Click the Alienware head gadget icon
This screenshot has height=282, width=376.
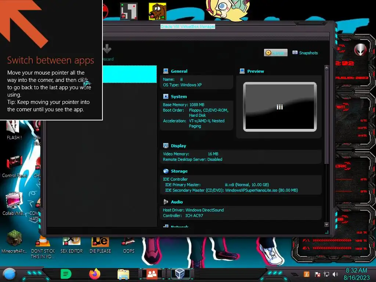click(361, 50)
